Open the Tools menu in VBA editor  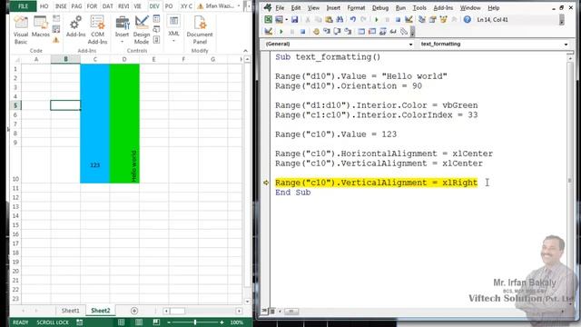click(419, 8)
